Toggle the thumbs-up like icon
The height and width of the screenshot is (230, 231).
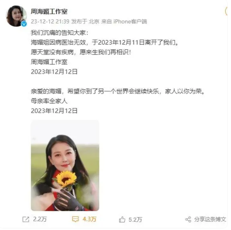pos(122,219)
